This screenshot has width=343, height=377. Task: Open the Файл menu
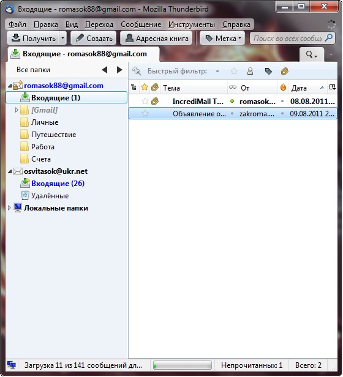[x=17, y=24]
